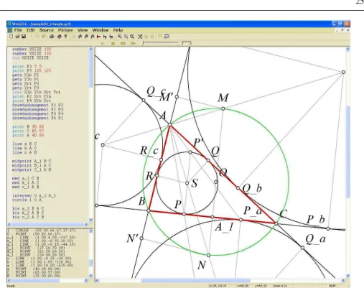Click the rewind double-arrow playback button
The image size is (364, 288).
click(x=123, y=43)
